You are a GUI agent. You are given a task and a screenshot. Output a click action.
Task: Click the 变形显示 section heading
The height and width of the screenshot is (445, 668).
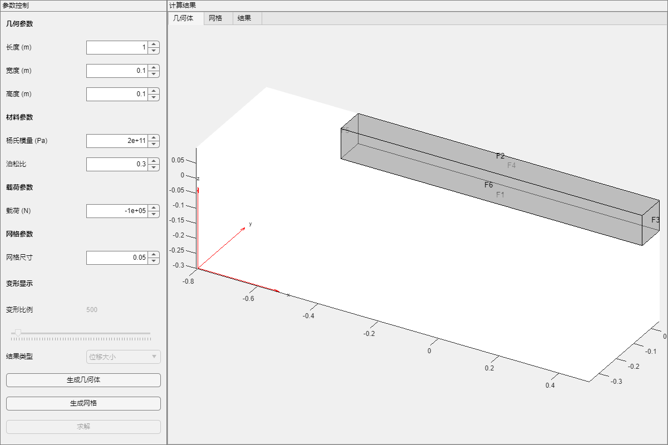point(19,284)
